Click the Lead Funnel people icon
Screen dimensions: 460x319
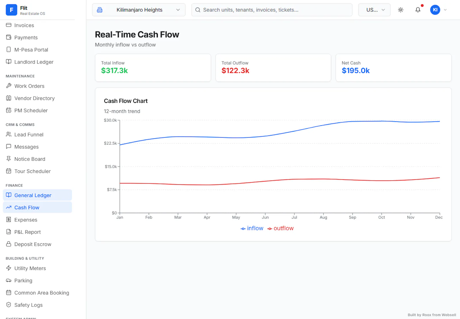point(9,134)
